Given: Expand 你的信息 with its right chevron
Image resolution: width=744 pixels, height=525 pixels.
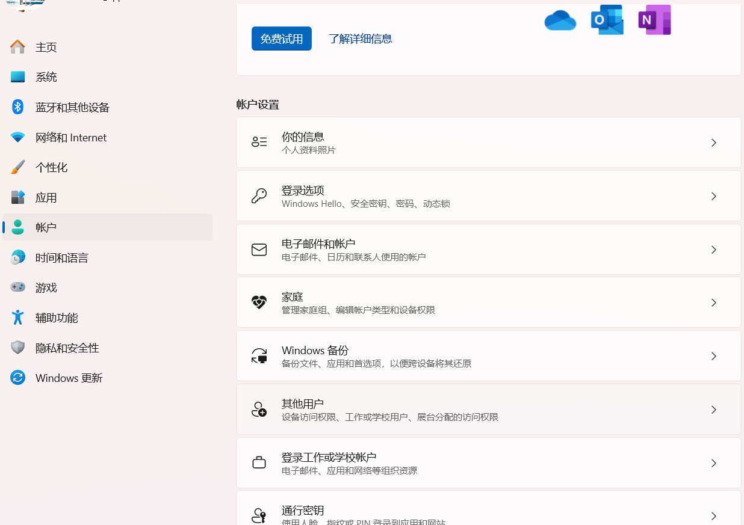Looking at the screenshot, I should tap(714, 143).
